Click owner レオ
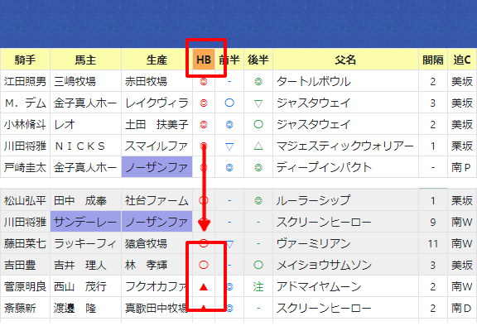 (65, 125)
